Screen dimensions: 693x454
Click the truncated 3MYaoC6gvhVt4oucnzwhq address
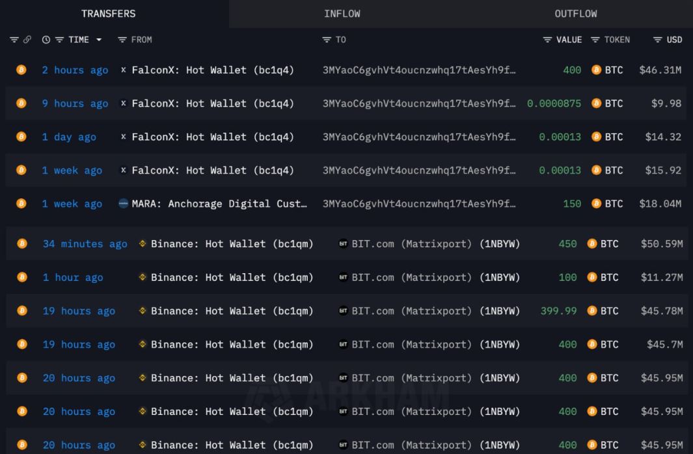[x=419, y=70]
